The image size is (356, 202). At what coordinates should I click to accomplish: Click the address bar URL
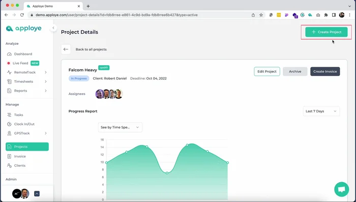pos(116,15)
